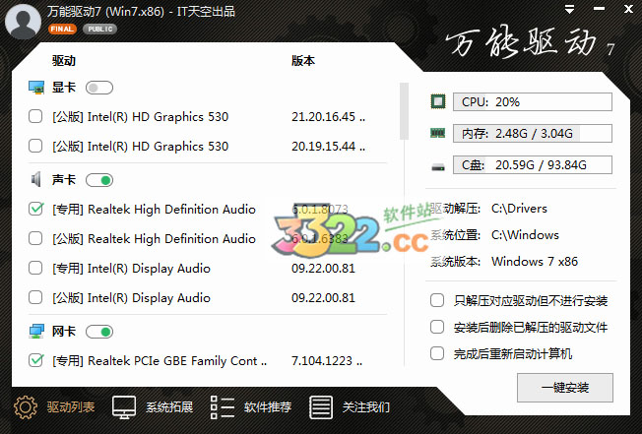Enable 完成后重新启动计算机 option
Viewport: 642px width, 434px height.
pyautogui.click(x=437, y=353)
